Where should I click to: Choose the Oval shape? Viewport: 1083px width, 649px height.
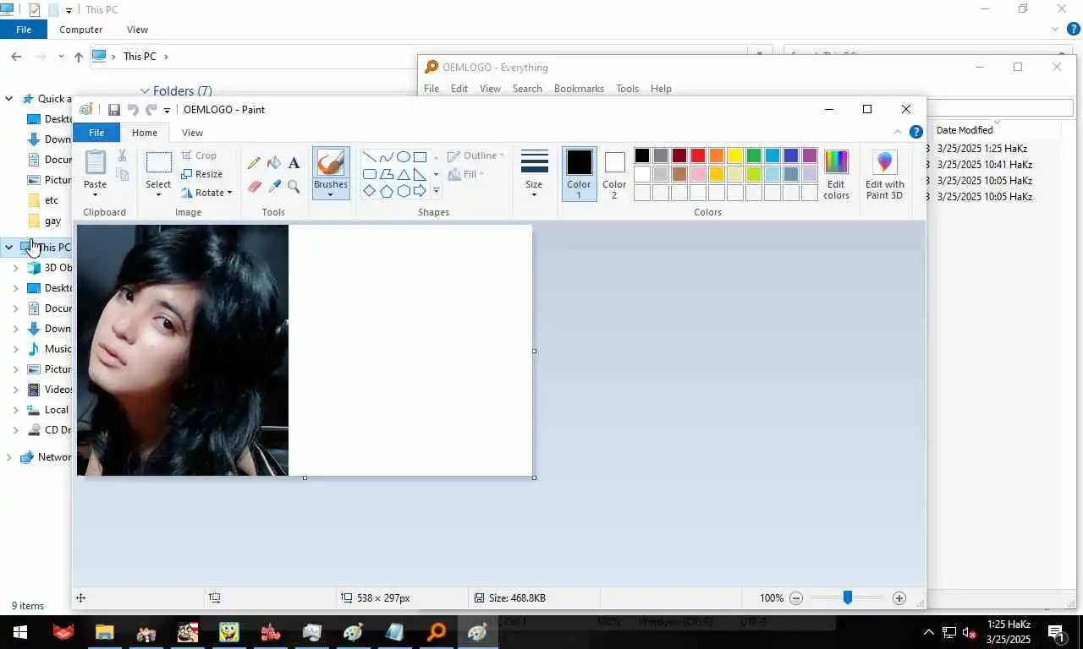coord(404,157)
